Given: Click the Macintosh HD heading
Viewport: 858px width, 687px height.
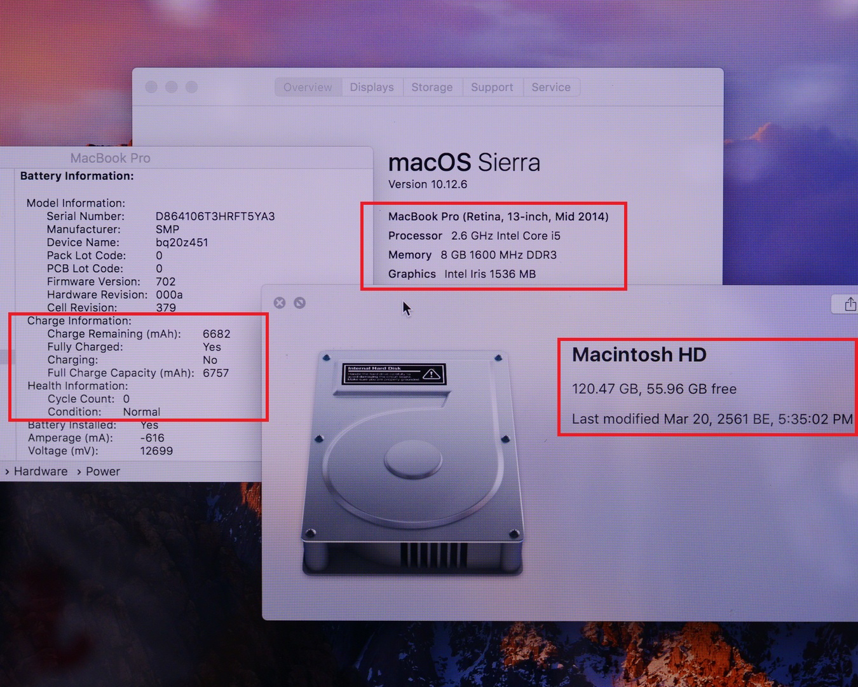Looking at the screenshot, I should point(639,354).
